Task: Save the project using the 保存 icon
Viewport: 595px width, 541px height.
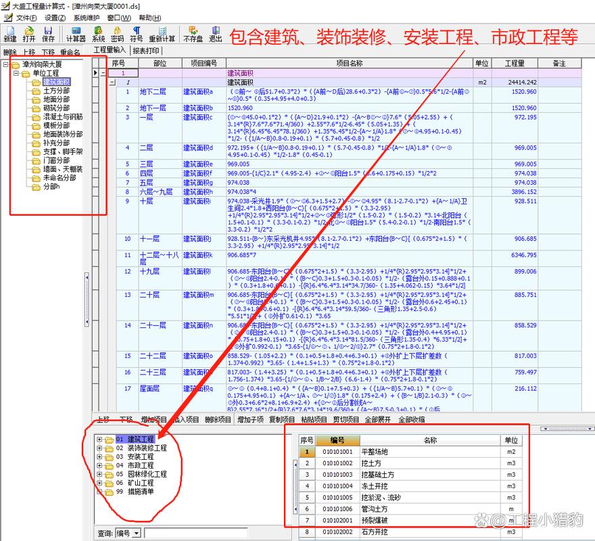Action: [x=49, y=34]
